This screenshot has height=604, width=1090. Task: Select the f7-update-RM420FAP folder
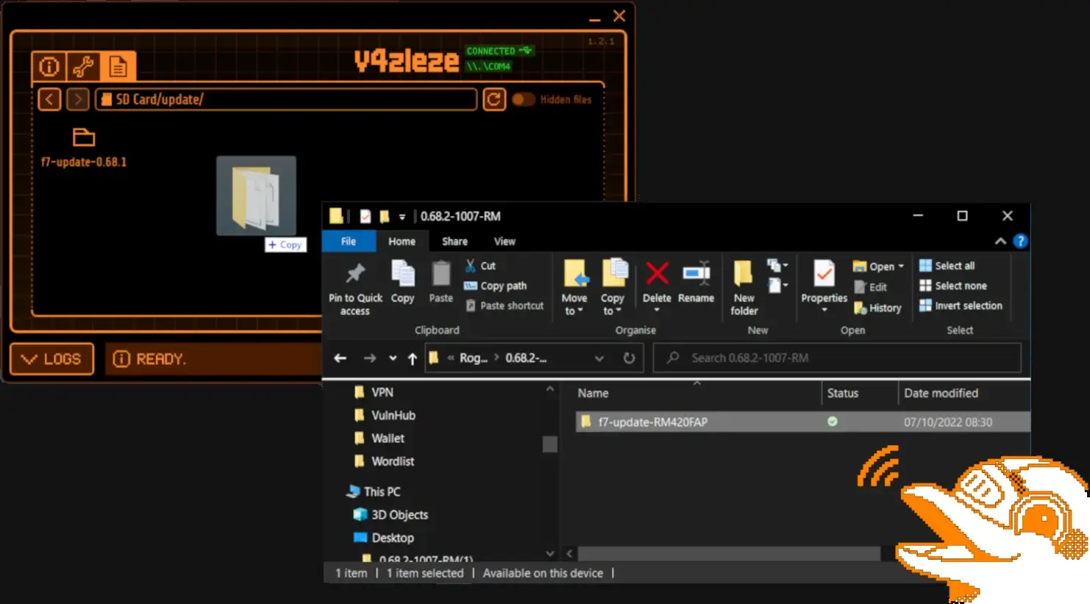(652, 422)
